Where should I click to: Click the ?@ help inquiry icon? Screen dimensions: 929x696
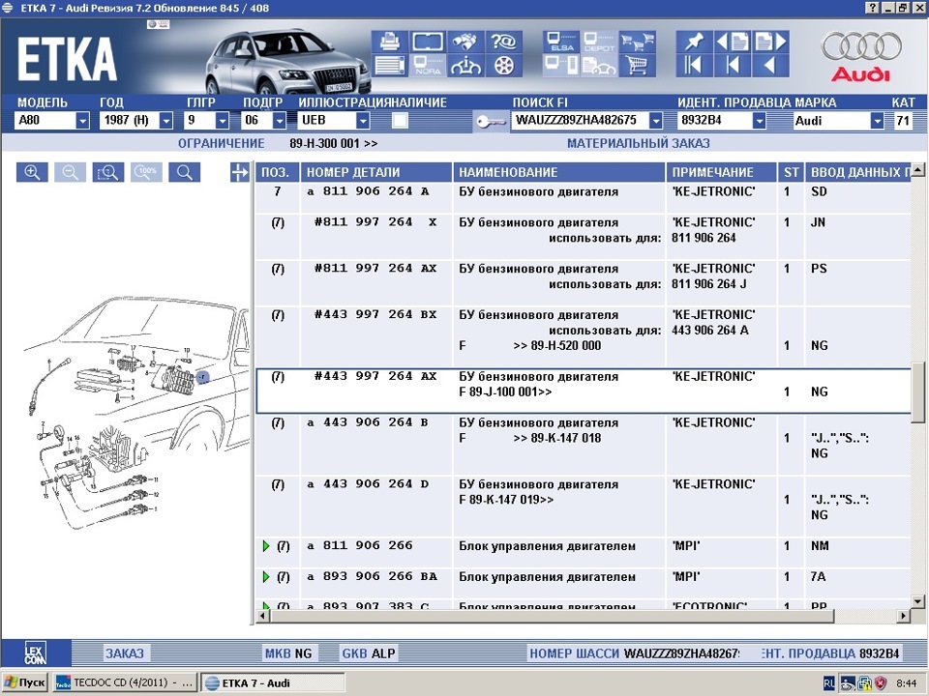pyautogui.click(x=503, y=42)
